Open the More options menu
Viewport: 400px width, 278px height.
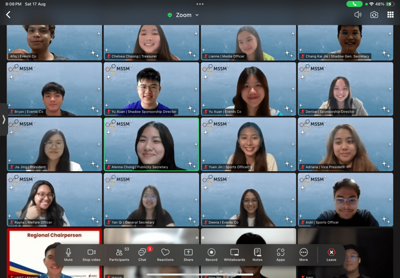coord(304,254)
